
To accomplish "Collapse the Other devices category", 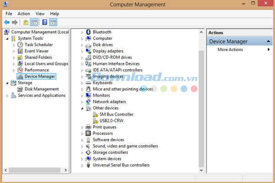I will coord(82,108).
